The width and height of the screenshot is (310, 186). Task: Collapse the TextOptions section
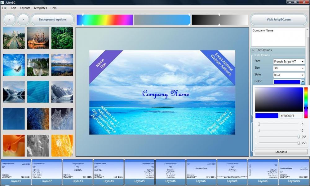pos(253,50)
